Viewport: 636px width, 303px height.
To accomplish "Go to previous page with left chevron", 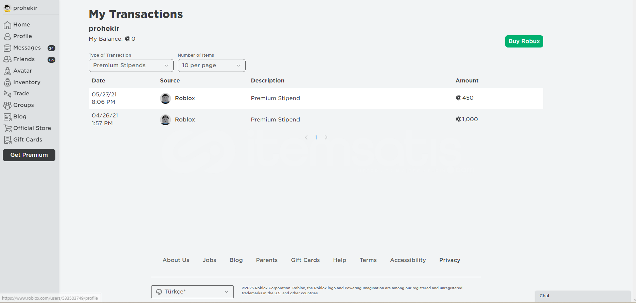I will [x=306, y=137].
